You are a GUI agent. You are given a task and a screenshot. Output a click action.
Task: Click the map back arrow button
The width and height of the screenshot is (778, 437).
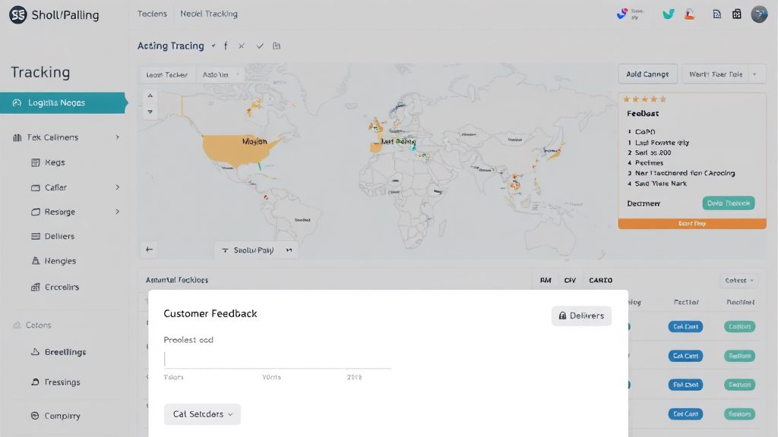click(x=150, y=249)
